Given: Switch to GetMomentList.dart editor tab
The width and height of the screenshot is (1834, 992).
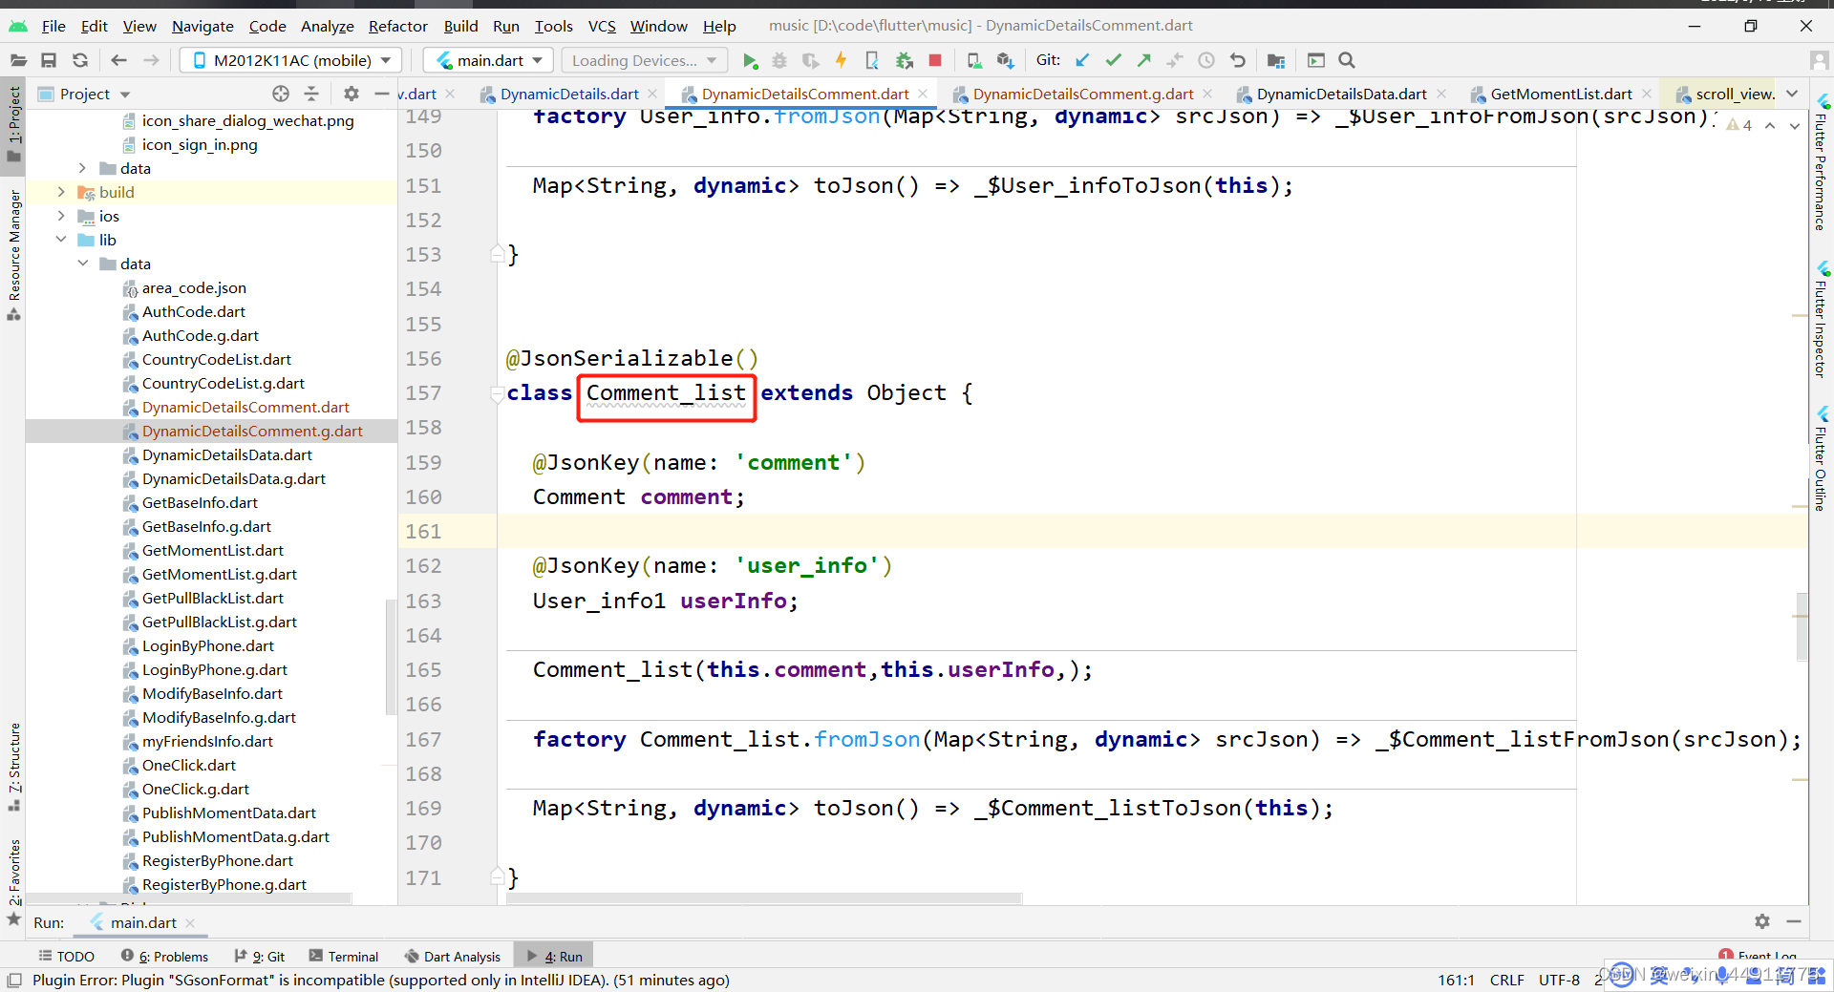Looking at the screenshot, I should (1560, 94).
